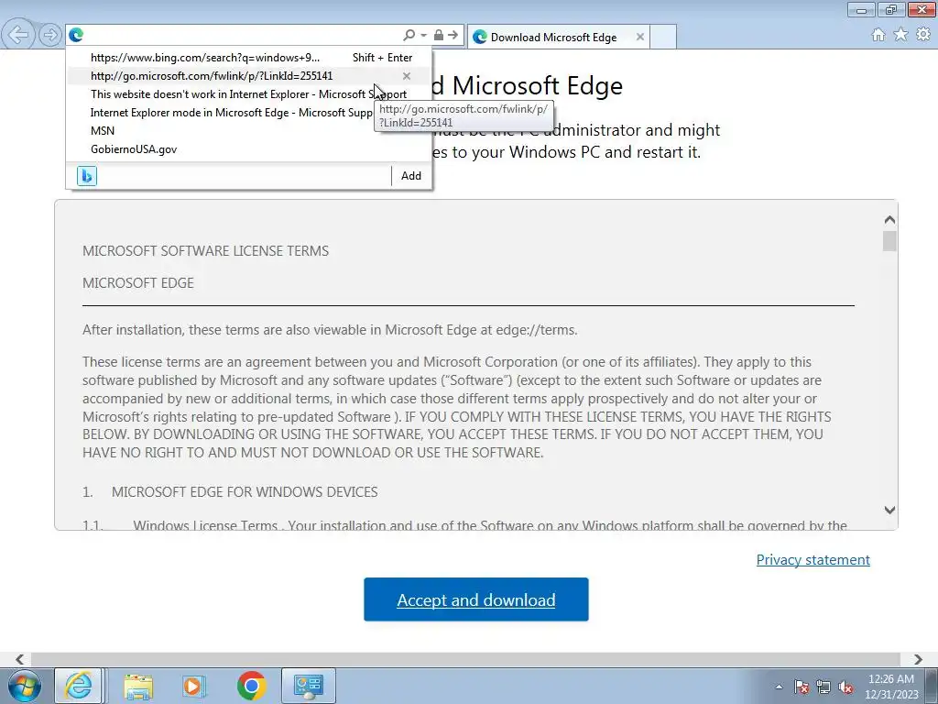Remove the go.microsoft.com suggestion with the X
Image resolution: width=938 pixels, height=704 pixels.
tap(407, 76)
